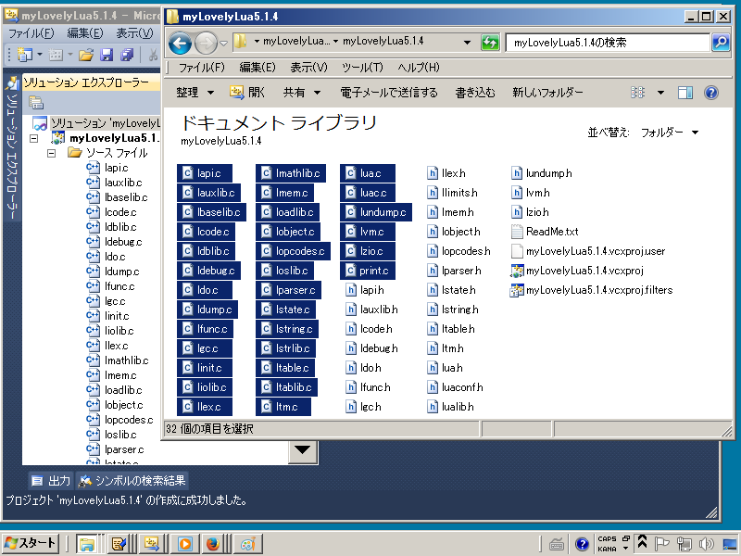Click the search magnifier icon in Explorer

pyautogui.click(x=721, y=43)
